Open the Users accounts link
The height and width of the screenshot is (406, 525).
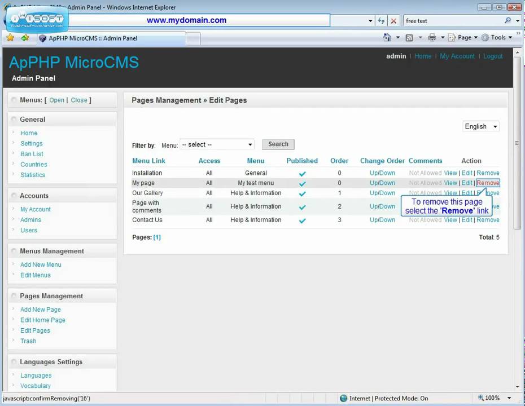28,230
